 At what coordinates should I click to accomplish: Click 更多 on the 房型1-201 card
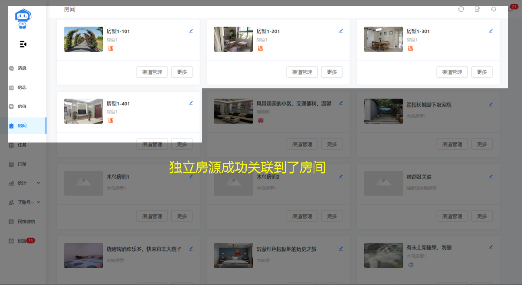click(x=332, y=72)
